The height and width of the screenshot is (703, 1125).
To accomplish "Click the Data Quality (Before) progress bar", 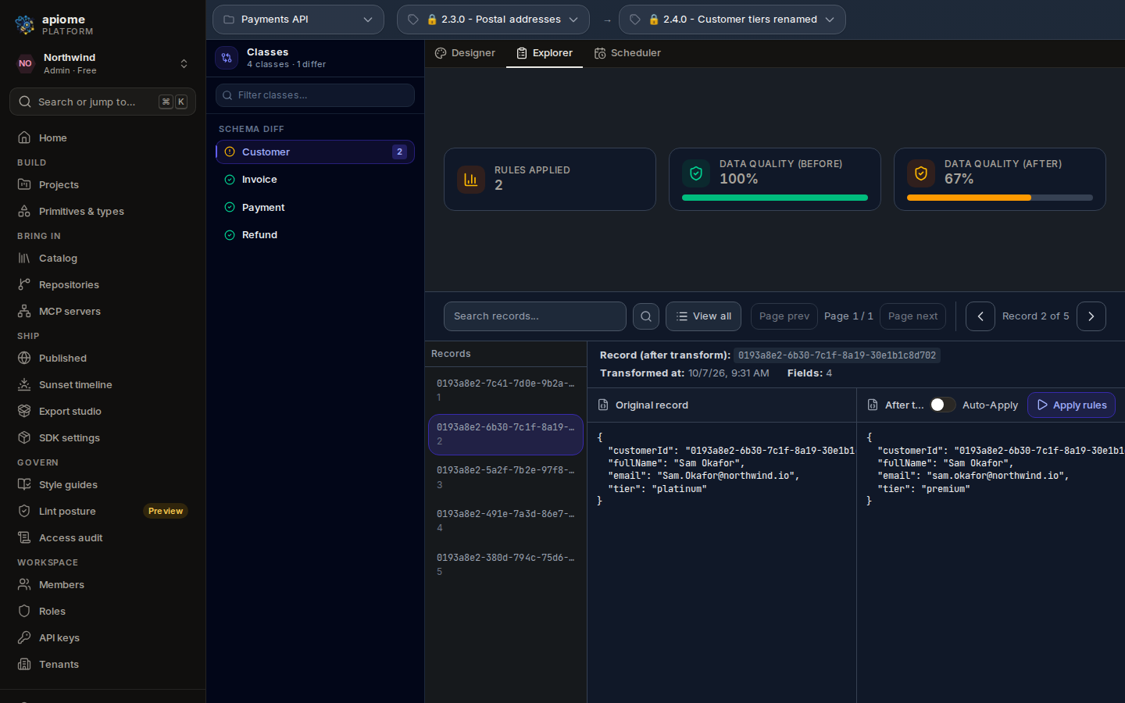I will point(775,198).
